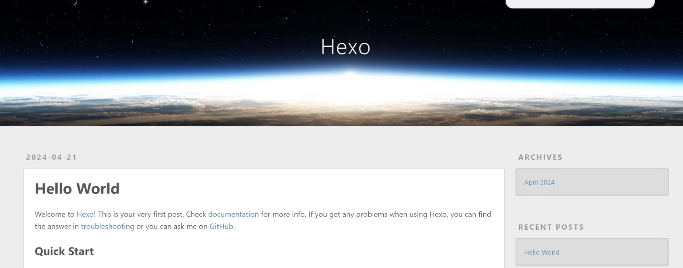Click the Hexo site title in the banner
The height and width of the screenshot is (268, 683).
[345, 47]
